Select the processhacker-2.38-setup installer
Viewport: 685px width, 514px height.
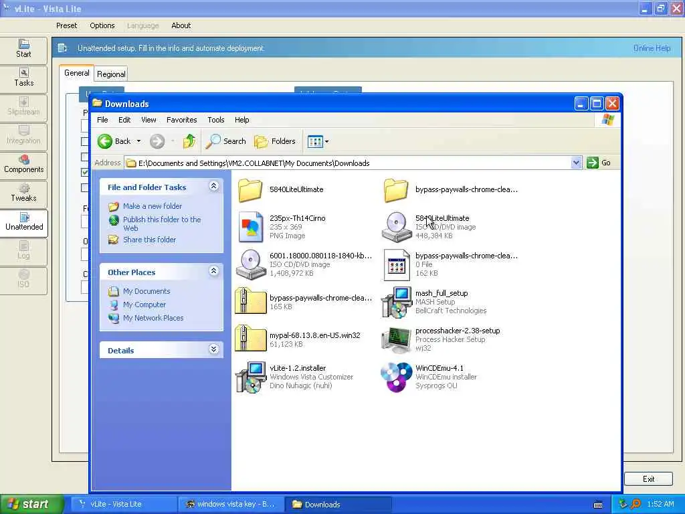pos(396,339)
